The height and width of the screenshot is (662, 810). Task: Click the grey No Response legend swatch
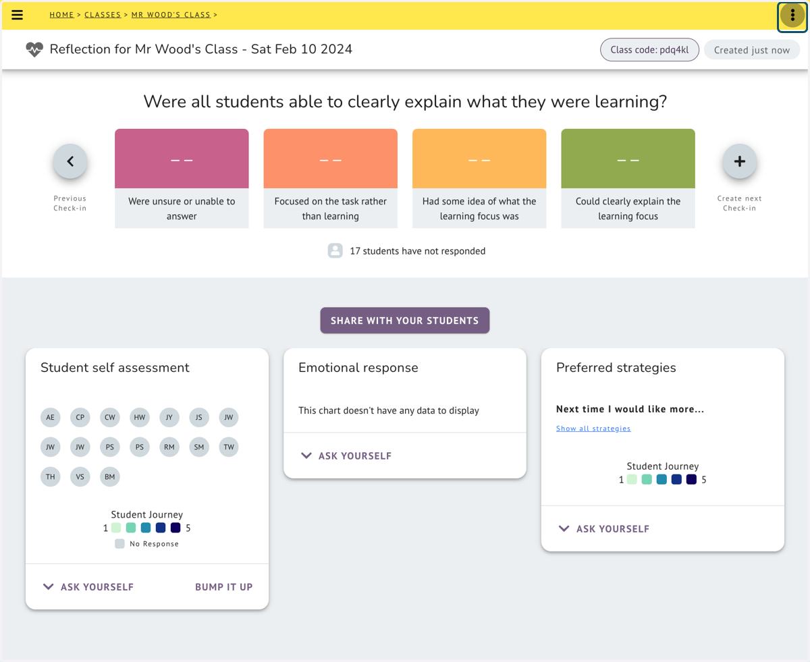point(119,543)
